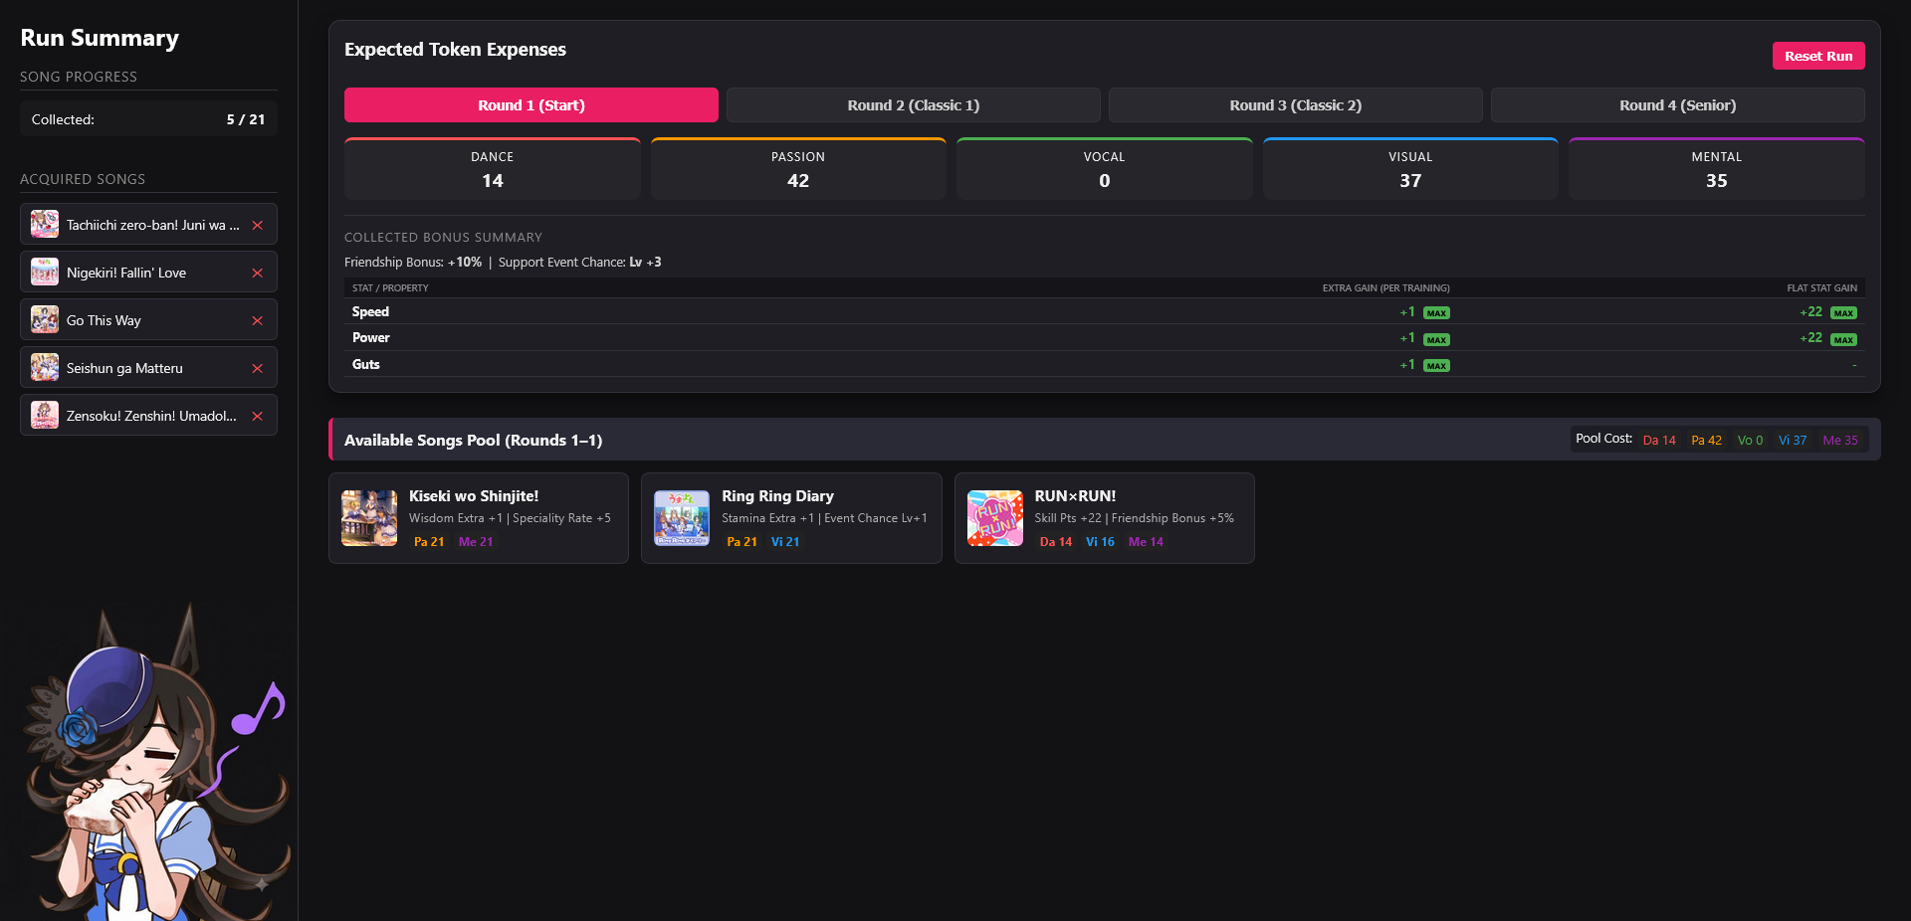Click the Speed row label
This screenshot has width=1911, height=921.
(x=370, y=312)
